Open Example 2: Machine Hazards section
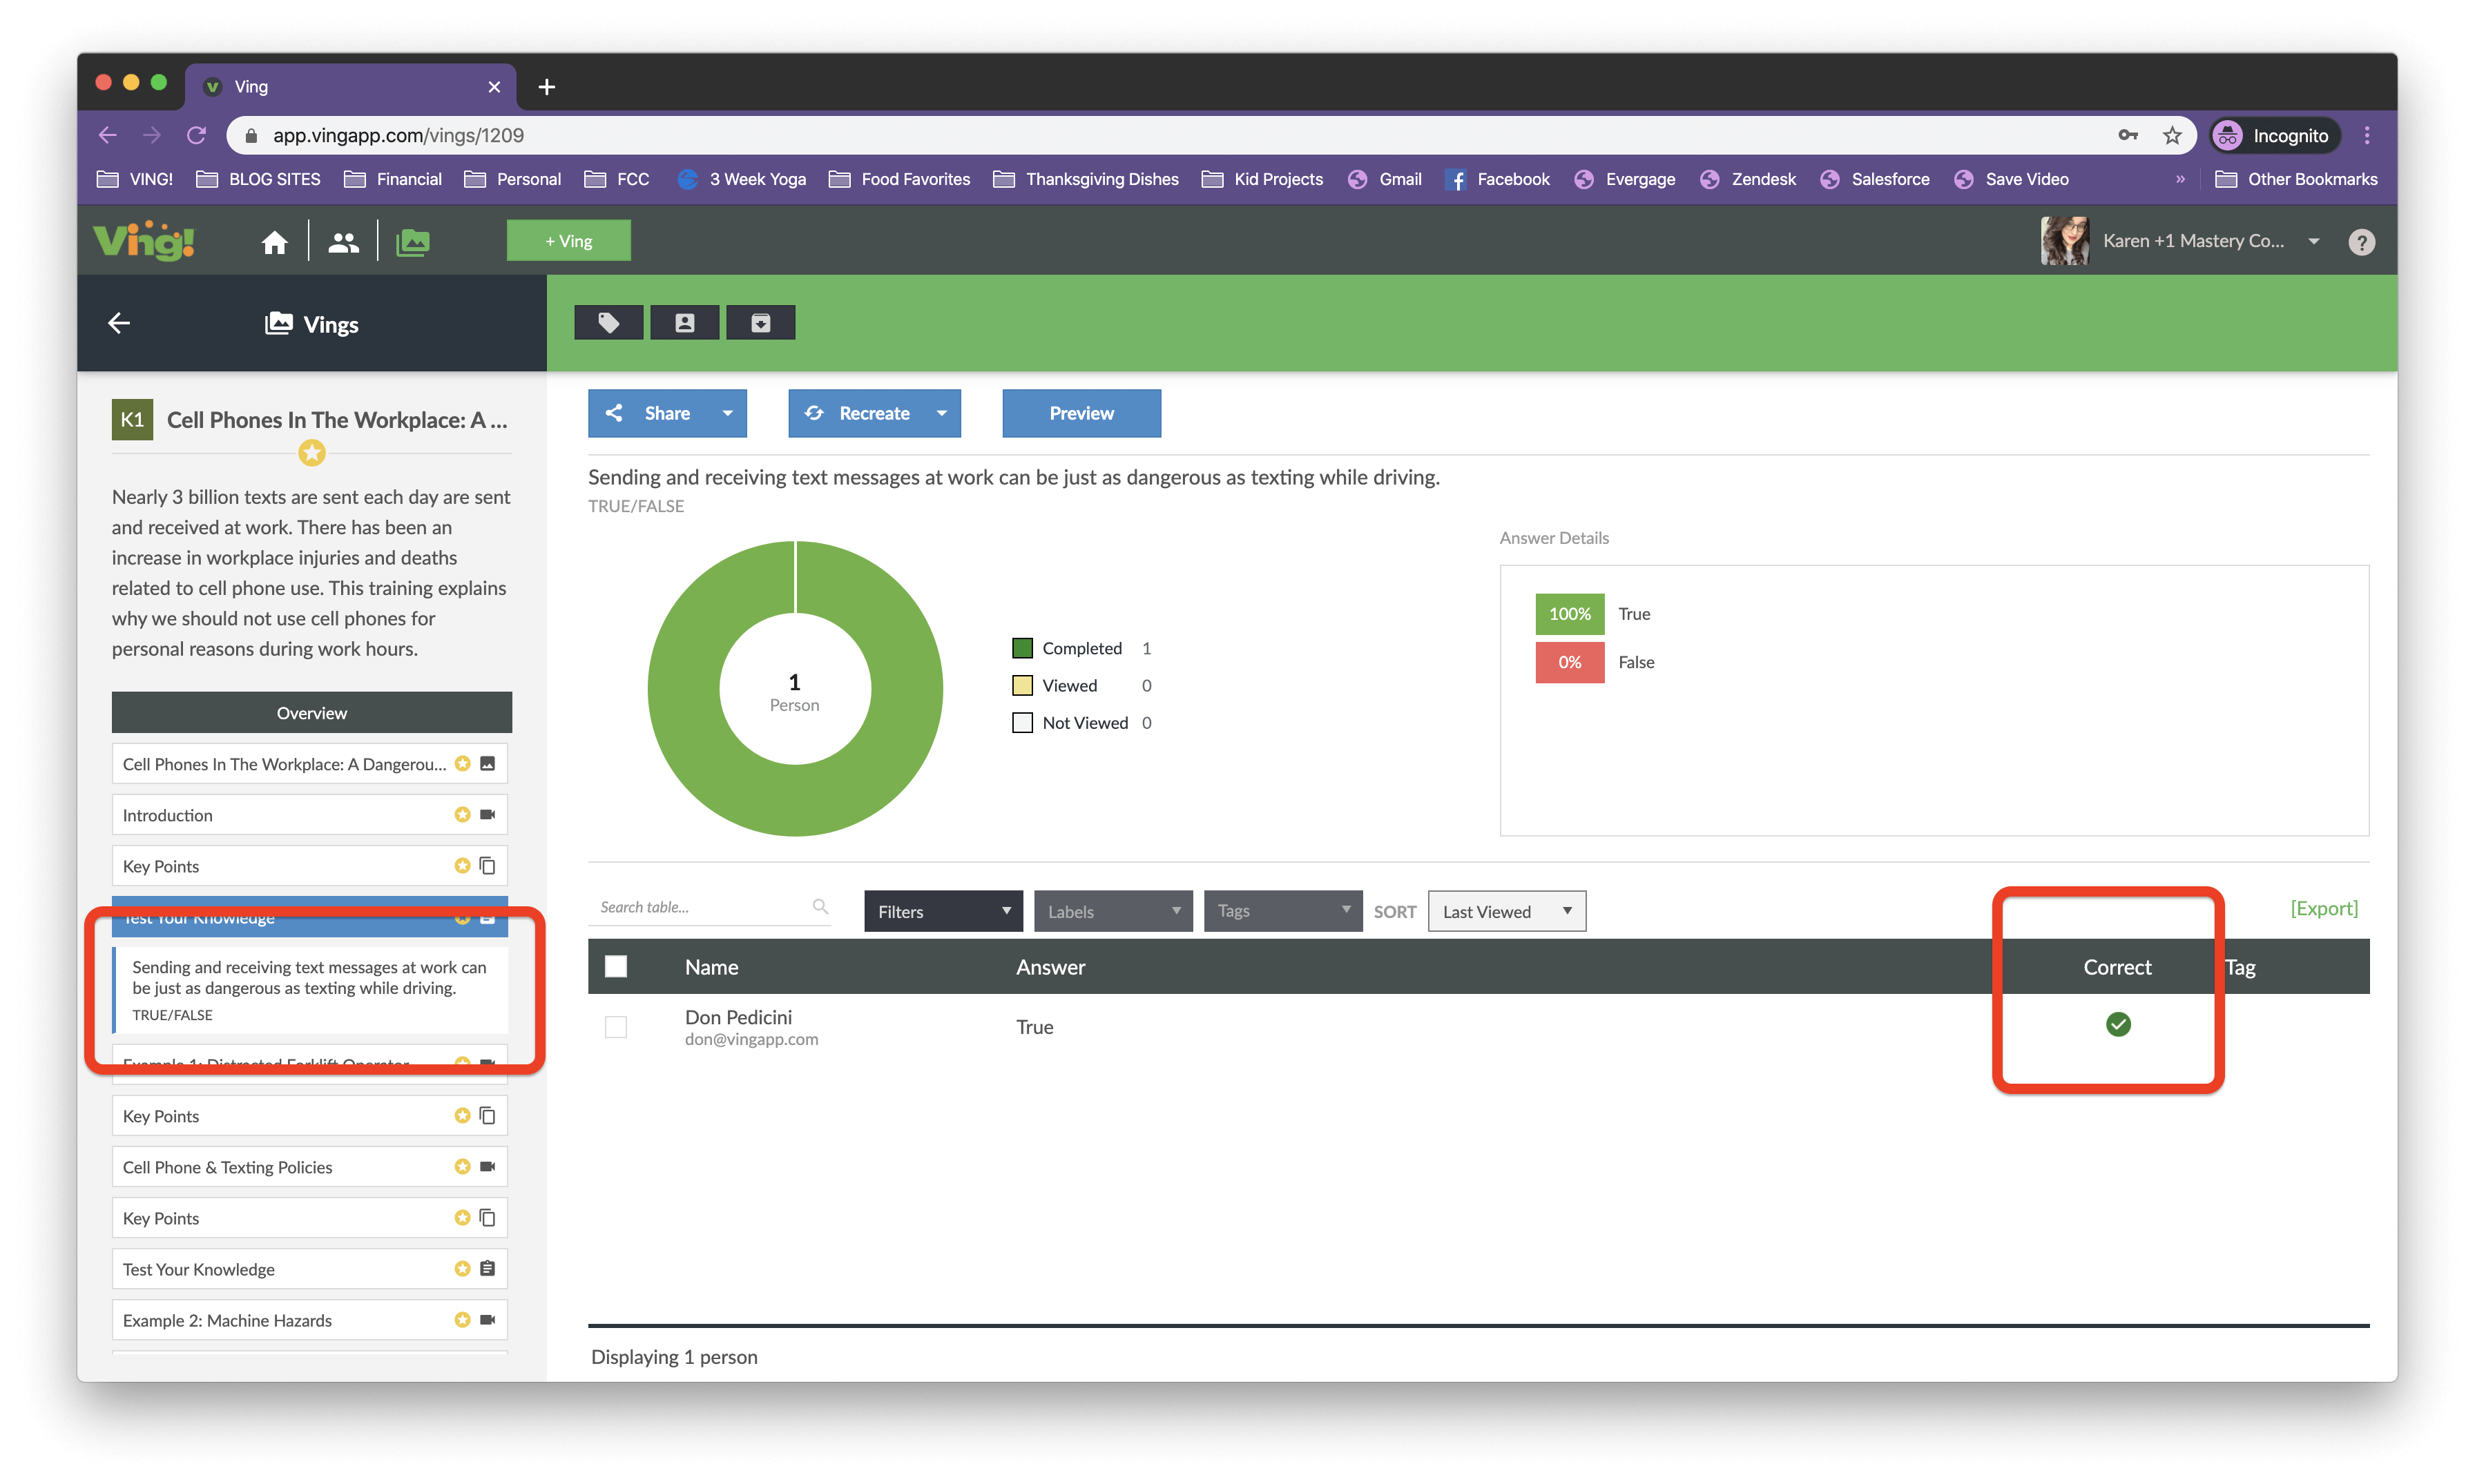Image resolution: width=2475 pixels, height=1484 pixels. [310, 1319]
